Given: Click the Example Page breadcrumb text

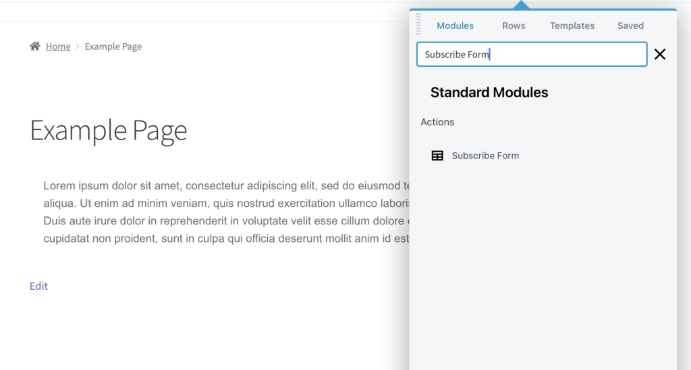Looking at the screenshot, I should (113, 47).
